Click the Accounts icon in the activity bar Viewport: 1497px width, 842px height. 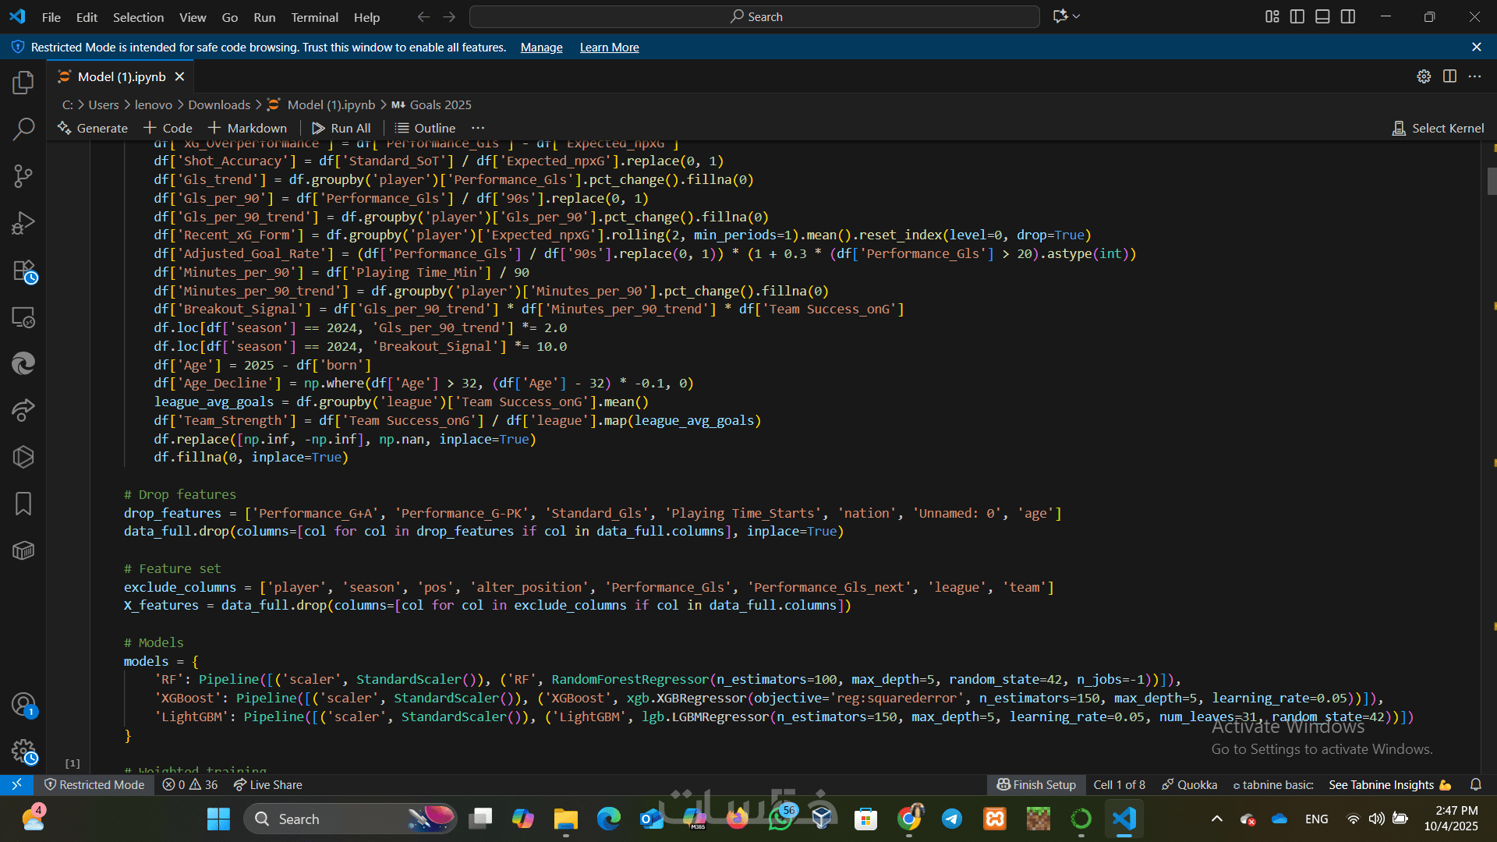coord(23,705)
